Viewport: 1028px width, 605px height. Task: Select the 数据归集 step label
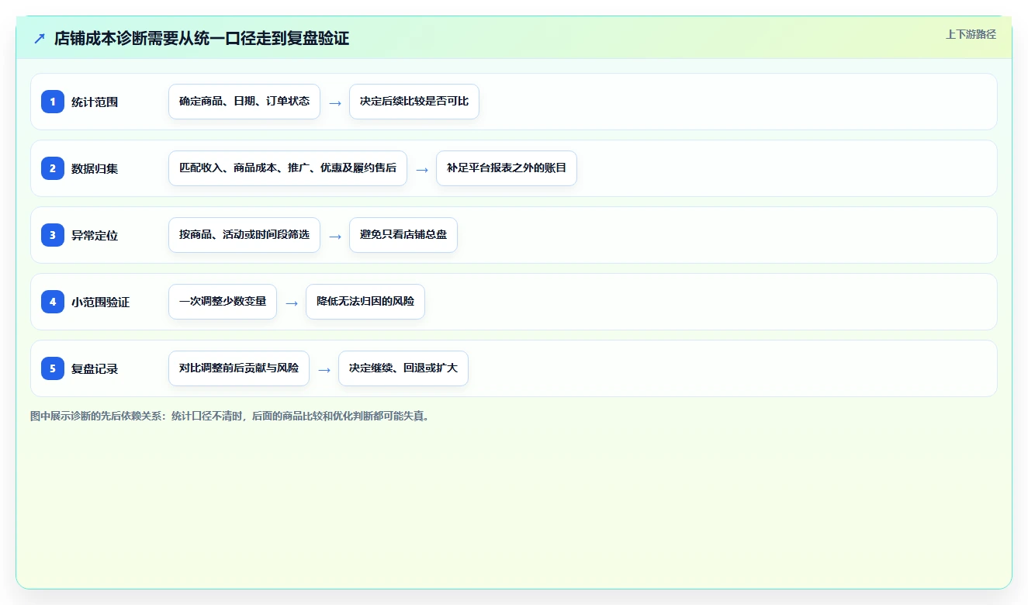click(x=95, y=168)
